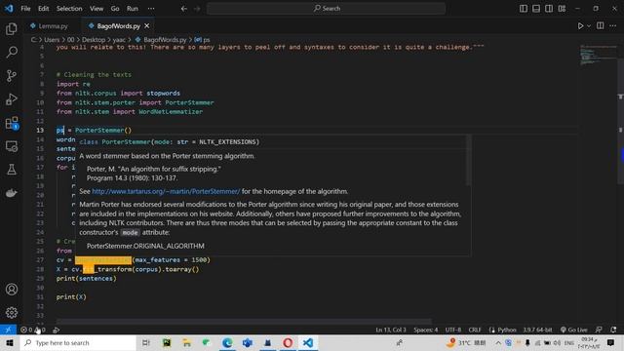Select Users in the breadcrumb path
Screen dimensions: 624x351
click(x=52, y=40)
